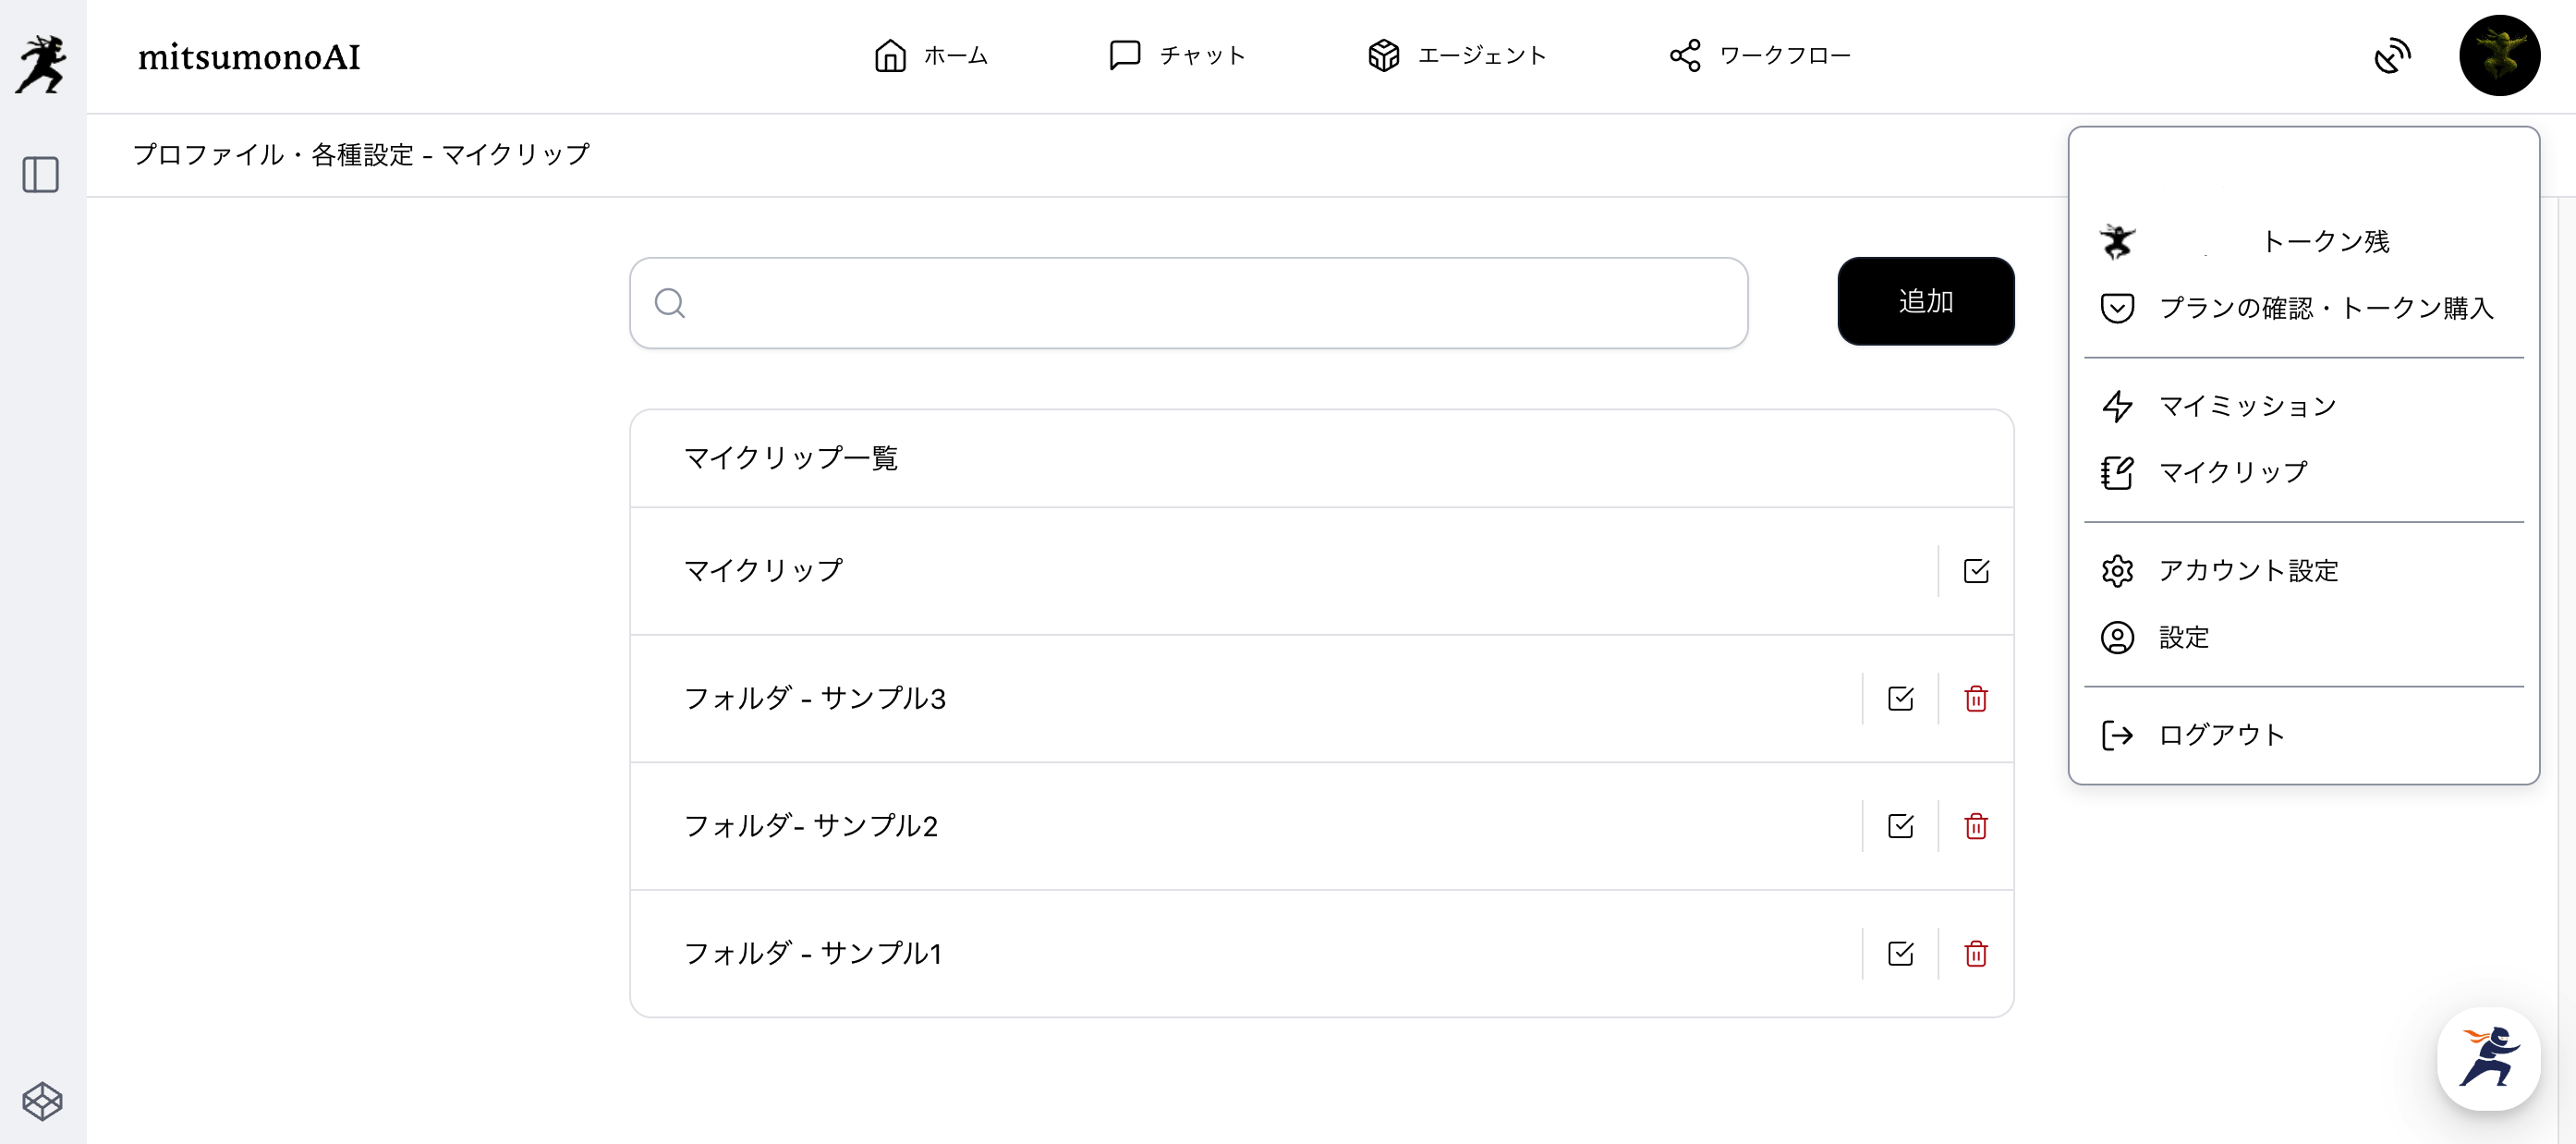The image size is (2576, 1144).
Task: Edit the マイクリップ entry
Action: (x=1975, y=571)
